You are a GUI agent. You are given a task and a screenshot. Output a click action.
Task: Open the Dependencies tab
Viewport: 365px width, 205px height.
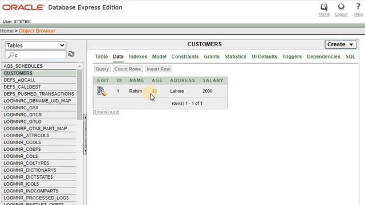323,56
